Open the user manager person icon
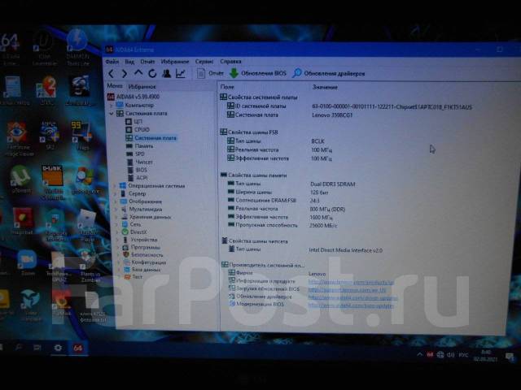This screenshot has width=521, height=390. tap(166, 73)
